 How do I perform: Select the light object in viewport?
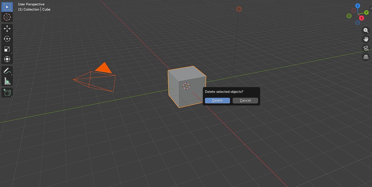pos(239,9)
